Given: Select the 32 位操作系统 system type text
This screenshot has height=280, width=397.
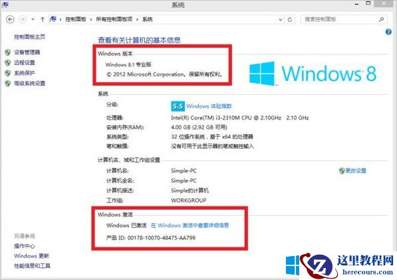Looking at the screenshot, I should coord(212,137).
